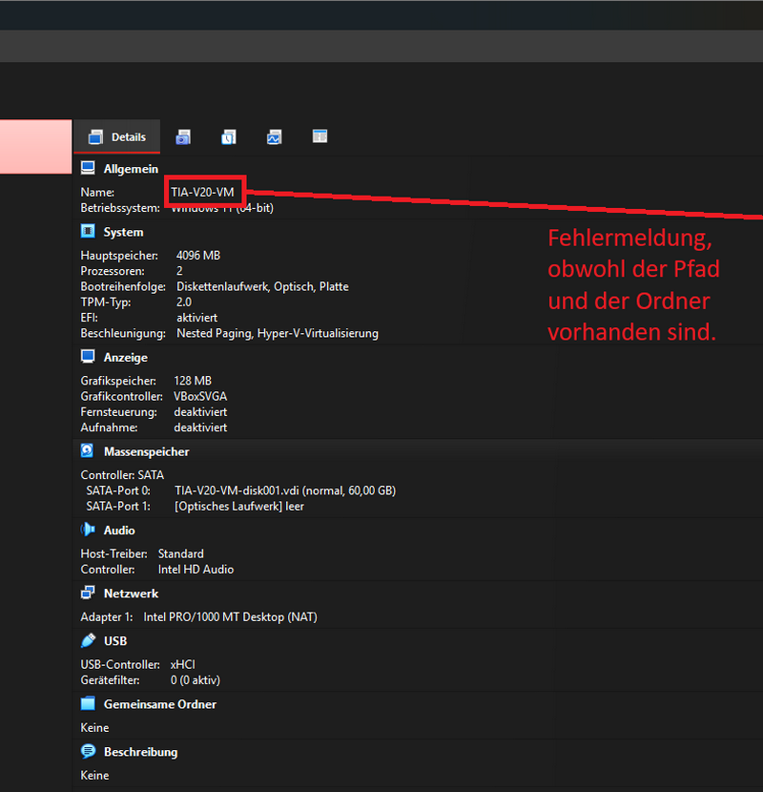The width and height of the screenshot is (763, 792).
Task: Click the Gemeinsame Ordner section icon
Action: pos(88,703)
